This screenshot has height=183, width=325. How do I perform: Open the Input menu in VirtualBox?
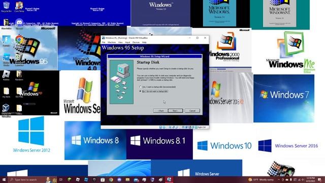pos(127,42)
